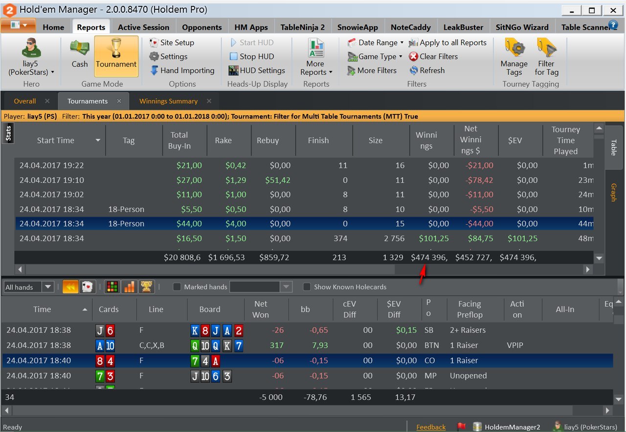Image resolution: width=626 pixels, height=432 pixels.
Task: Select the Tournament game mode trophy
Action: [116, 56]
